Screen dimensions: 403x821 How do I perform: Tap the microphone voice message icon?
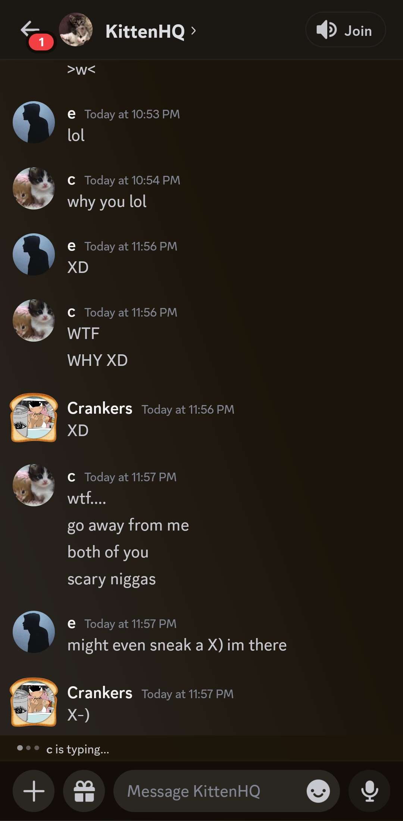[x=369, y=791]
